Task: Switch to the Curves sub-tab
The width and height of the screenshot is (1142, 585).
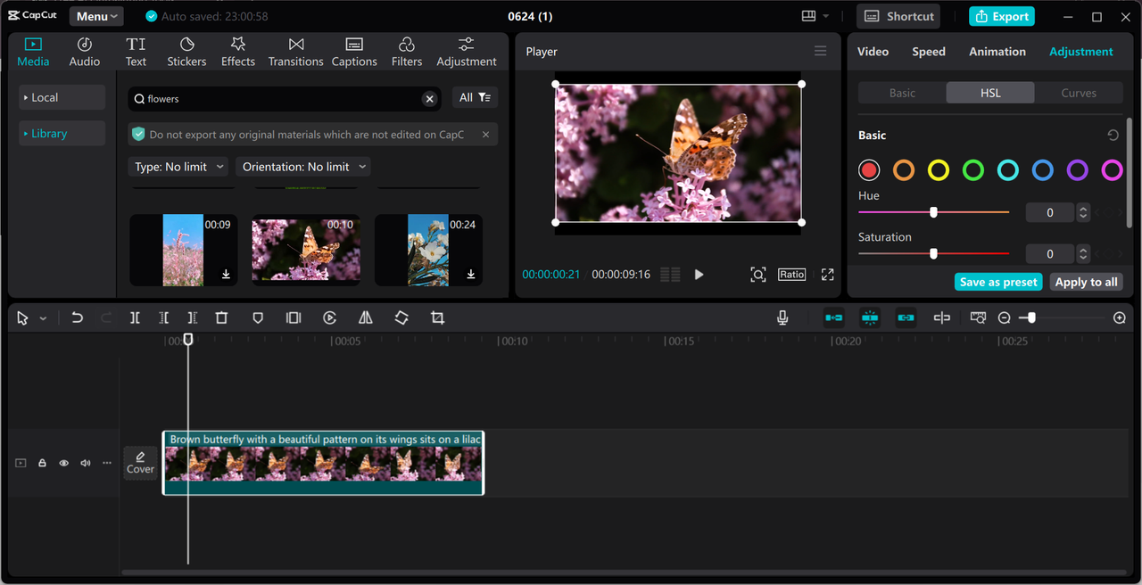Action: click(x=1078, y=93)
